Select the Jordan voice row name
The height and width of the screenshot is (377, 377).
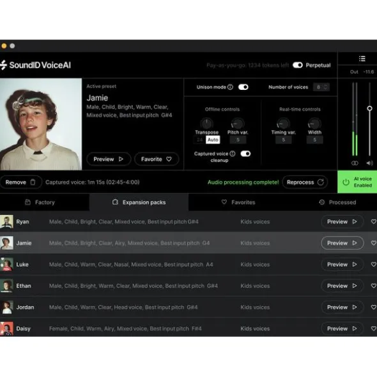point(25,307)
